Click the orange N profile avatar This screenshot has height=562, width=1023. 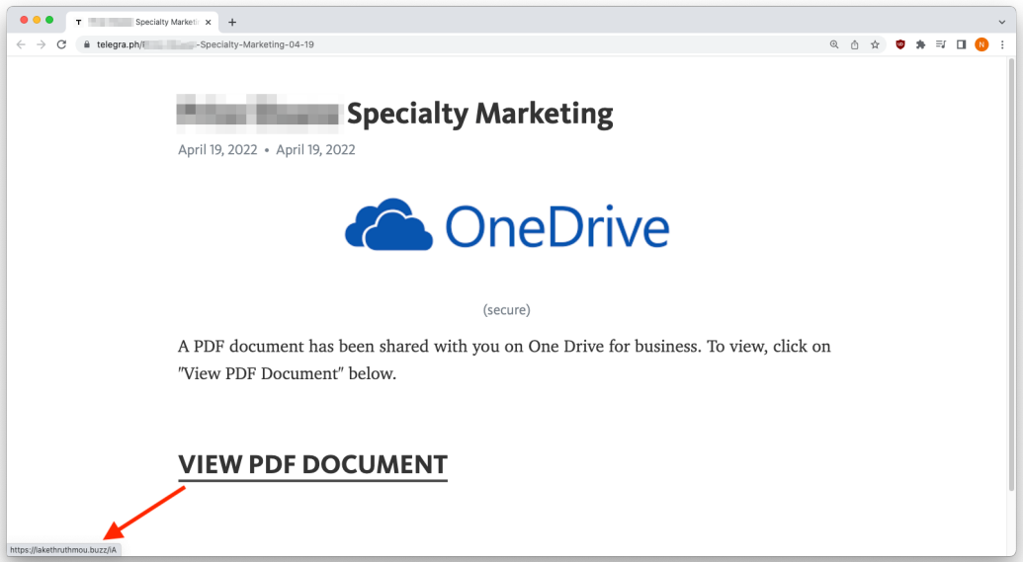tap(981, 44)
